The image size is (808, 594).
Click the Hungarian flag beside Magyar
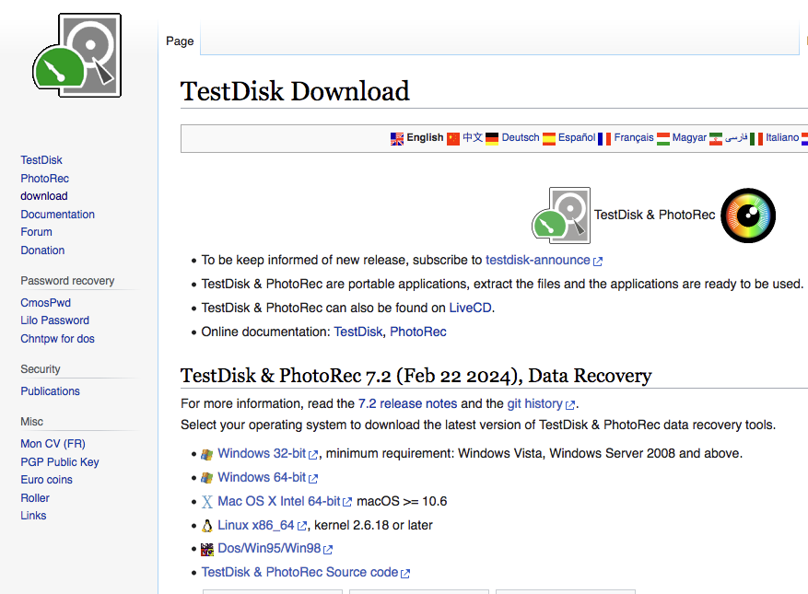pyautogui.click(x=663, y=138)
